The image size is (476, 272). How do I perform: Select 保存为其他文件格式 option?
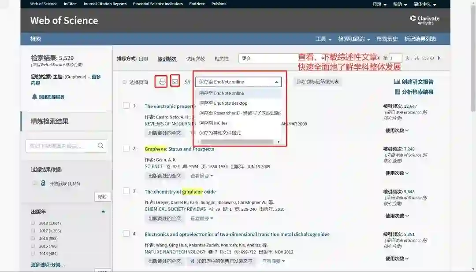(238, 133)
